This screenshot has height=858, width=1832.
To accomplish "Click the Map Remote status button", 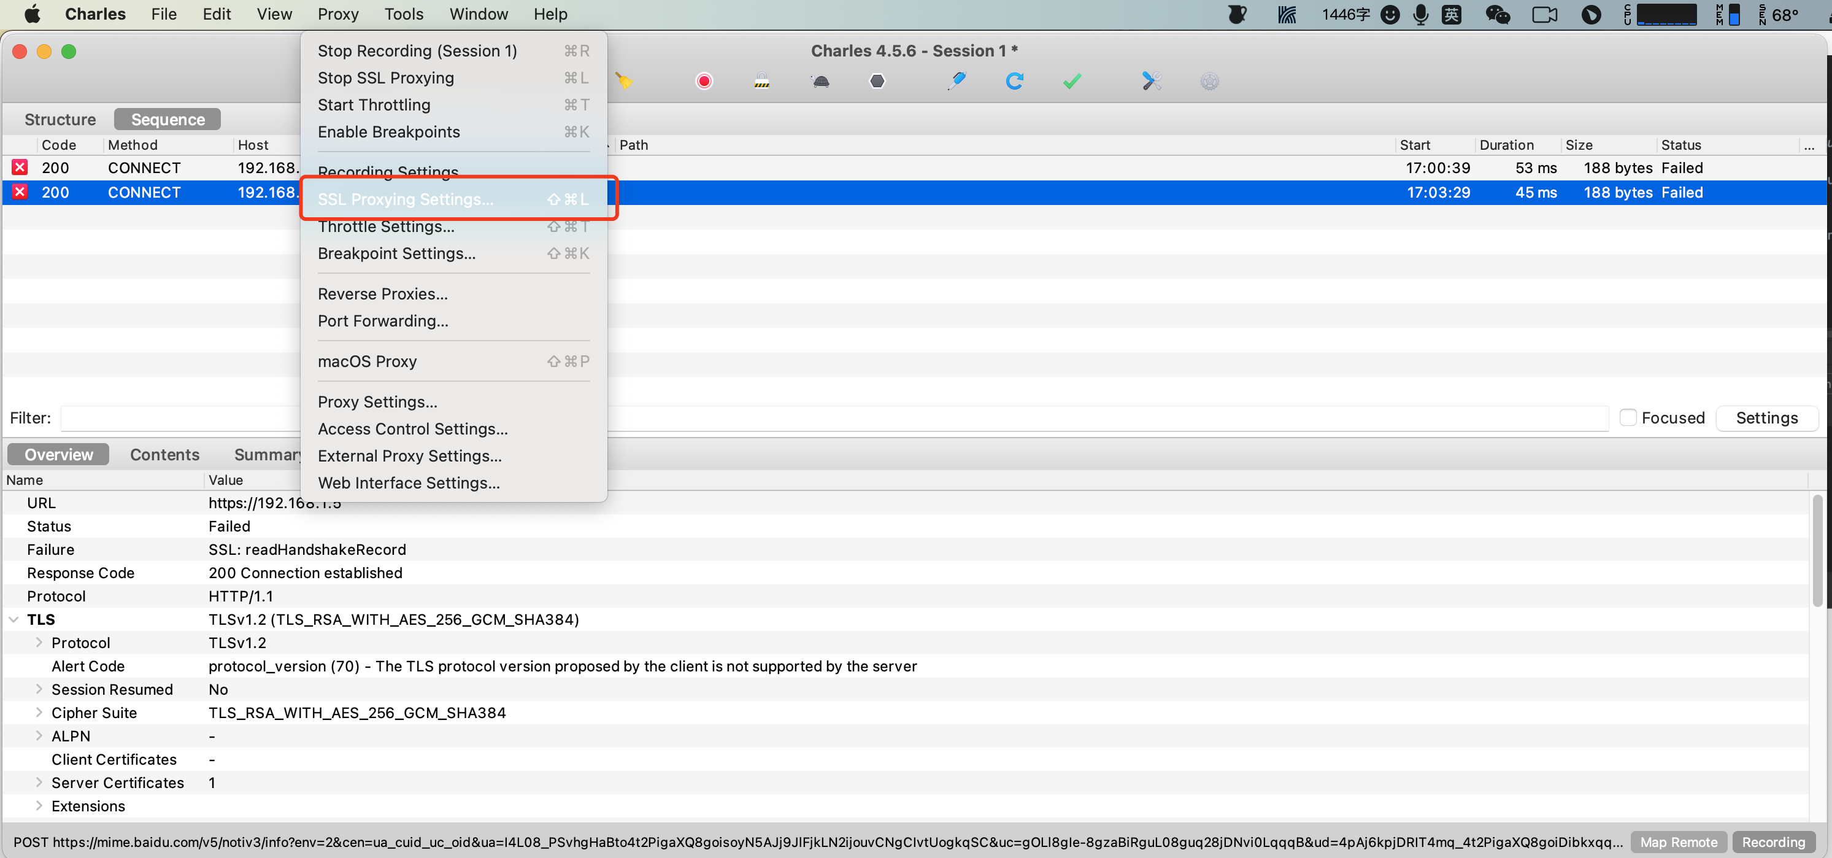I will (x=1679, y=842).
